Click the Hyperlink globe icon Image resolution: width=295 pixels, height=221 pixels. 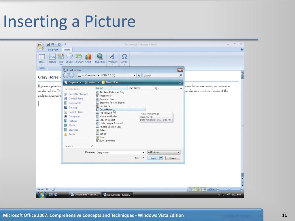coord(100,57)
